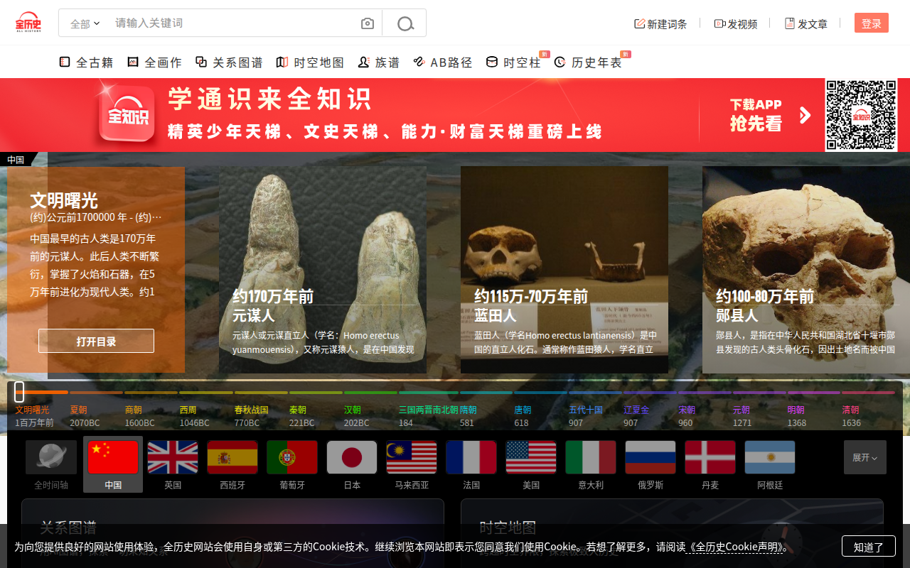The image size is (910, 568).
Task: Select the 阿根廷 flag icon
Action: [x=770, y=457]
